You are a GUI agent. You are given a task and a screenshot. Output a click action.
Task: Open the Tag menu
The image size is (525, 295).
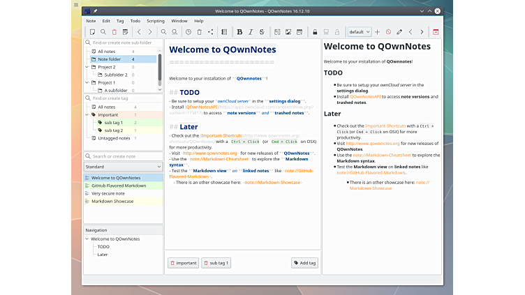click(120, 21)
